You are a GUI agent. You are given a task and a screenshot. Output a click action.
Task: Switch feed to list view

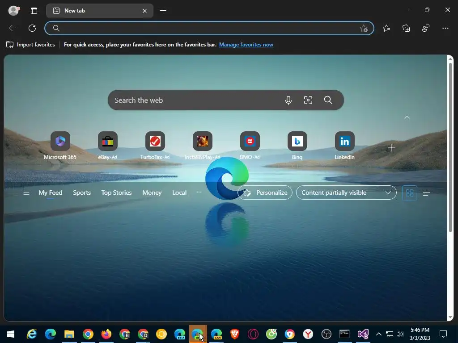point(426,193)
